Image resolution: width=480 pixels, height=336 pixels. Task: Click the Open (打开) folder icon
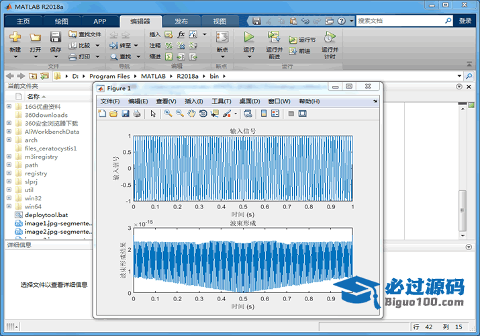click(35, 38)
